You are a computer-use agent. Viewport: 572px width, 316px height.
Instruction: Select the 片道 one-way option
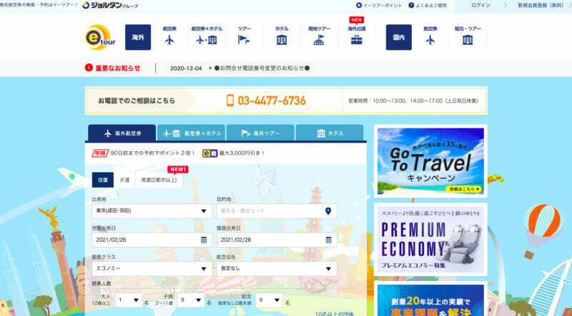(124, 180)
